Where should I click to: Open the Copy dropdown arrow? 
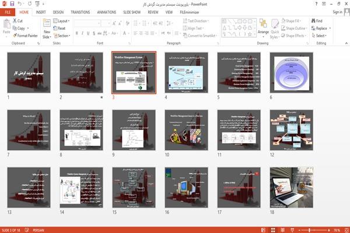[x=28, y=28]
